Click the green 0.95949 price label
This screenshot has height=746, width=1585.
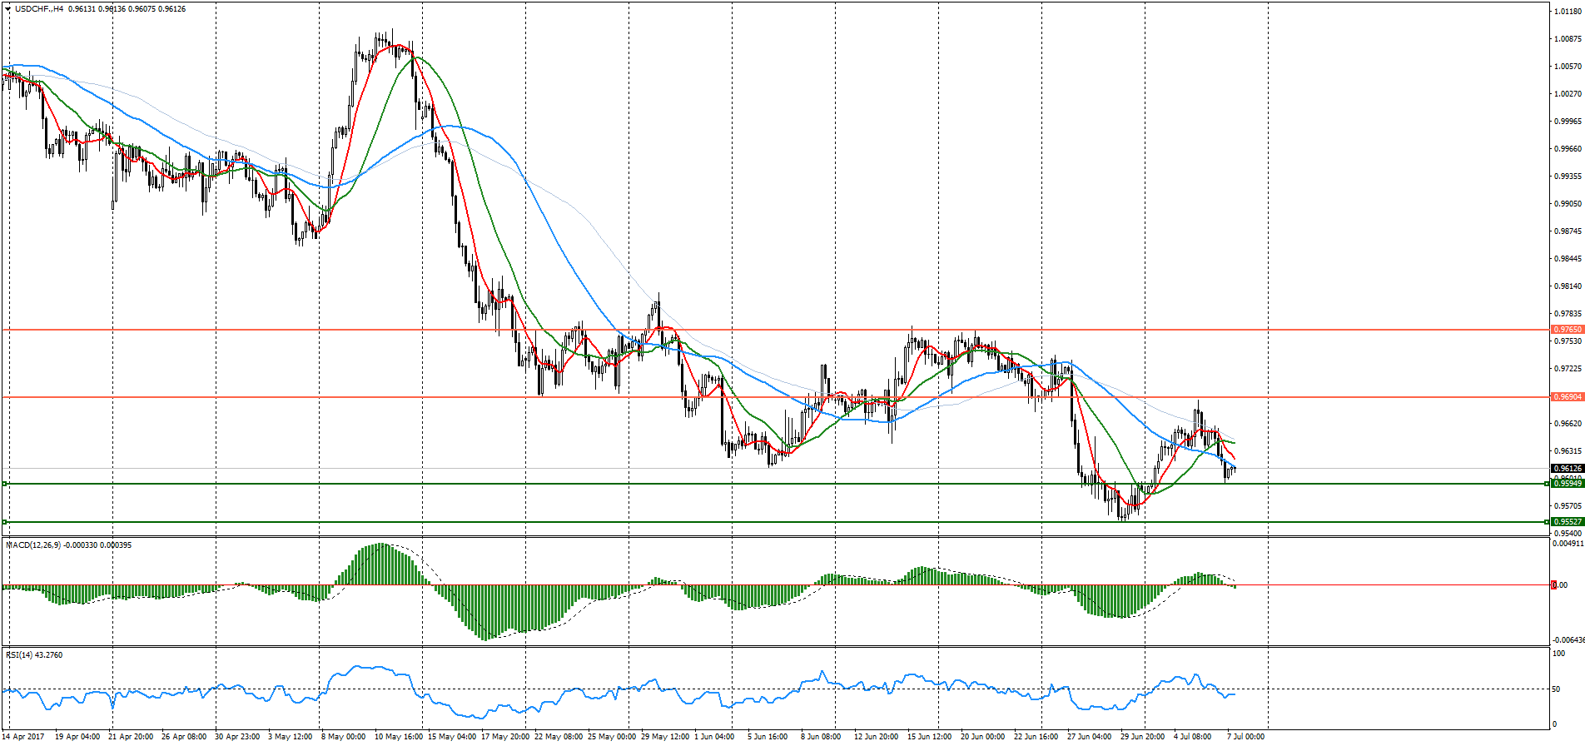point(1567,484)
